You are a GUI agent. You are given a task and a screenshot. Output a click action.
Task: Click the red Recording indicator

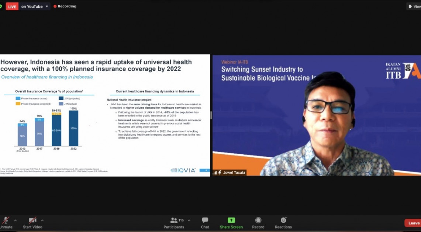[x=65, y=6]
